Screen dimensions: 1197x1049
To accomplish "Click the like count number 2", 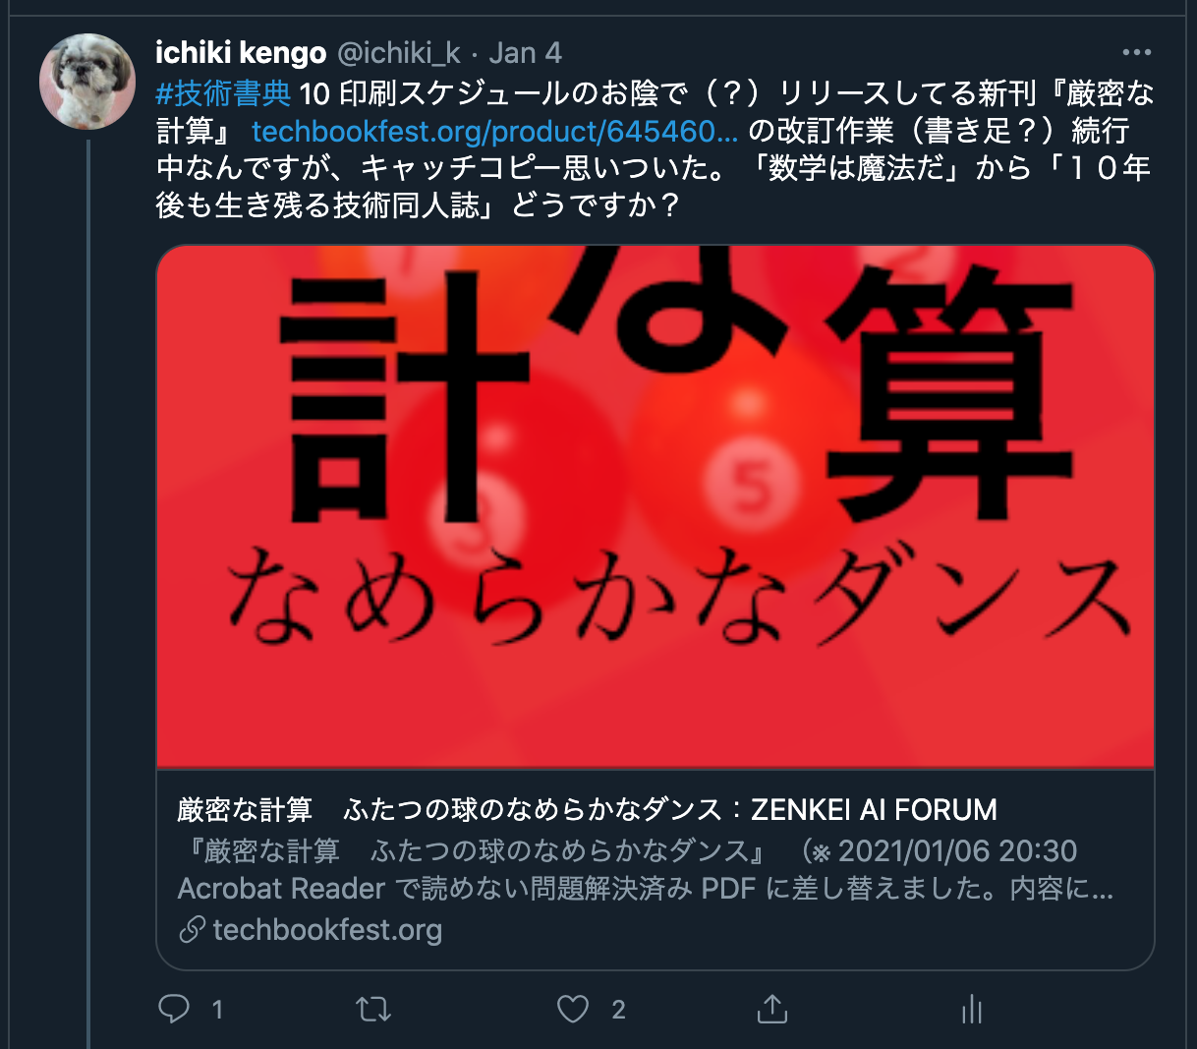I will (x=618, y=1010).
